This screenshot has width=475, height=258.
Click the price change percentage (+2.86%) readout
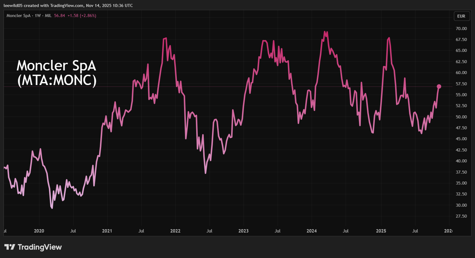pos(88,15)
